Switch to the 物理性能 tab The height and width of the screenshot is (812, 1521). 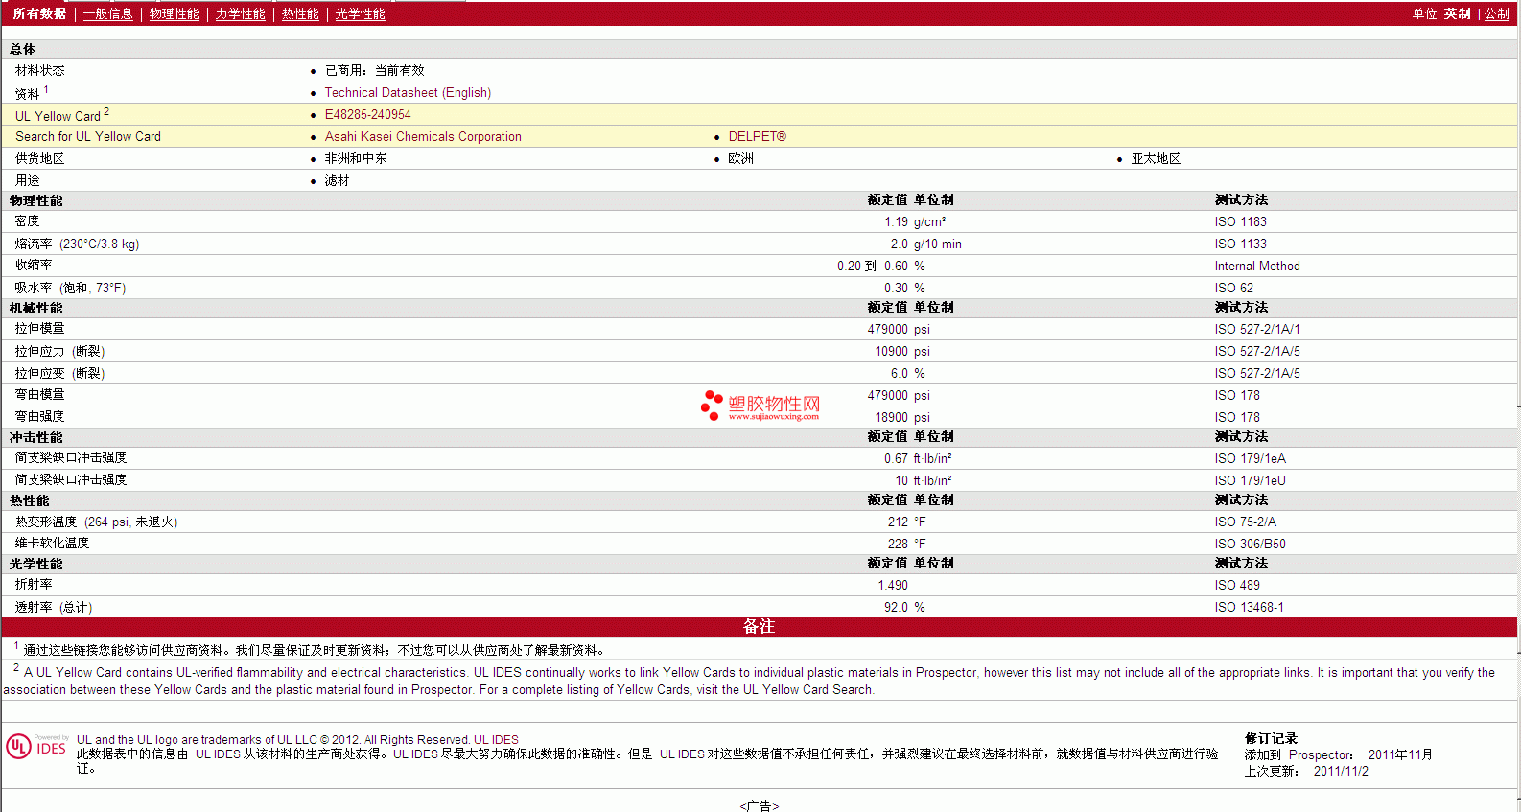tap(175, 13)
